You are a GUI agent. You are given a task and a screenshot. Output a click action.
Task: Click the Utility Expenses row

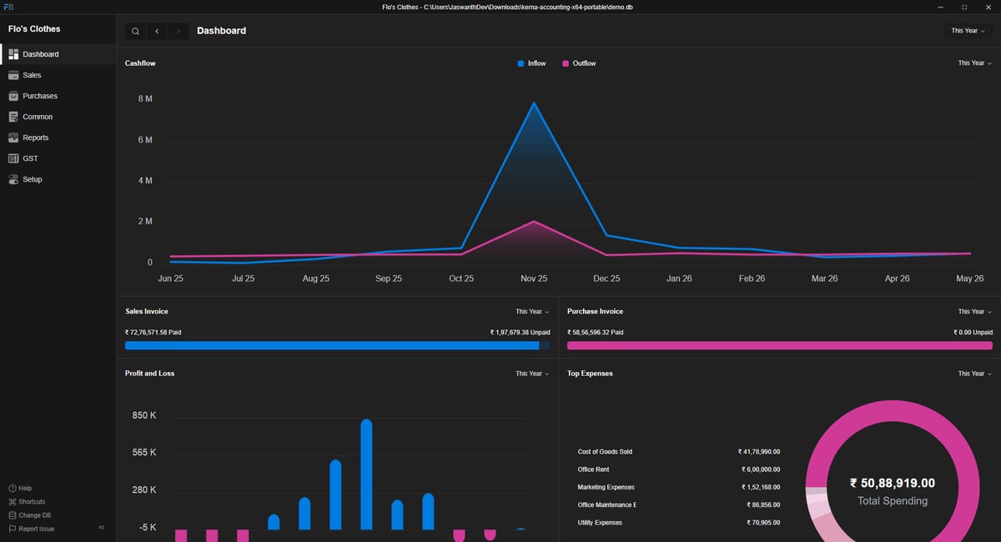678,523
